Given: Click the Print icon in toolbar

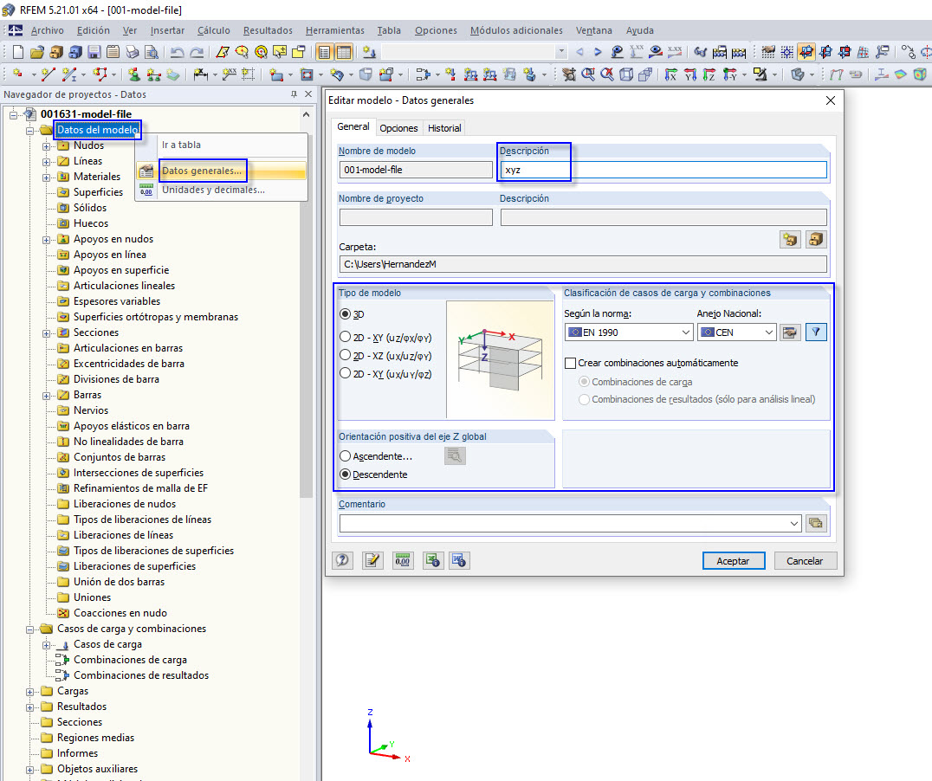Looking at the screenshot, I should [x=132, y=52].
